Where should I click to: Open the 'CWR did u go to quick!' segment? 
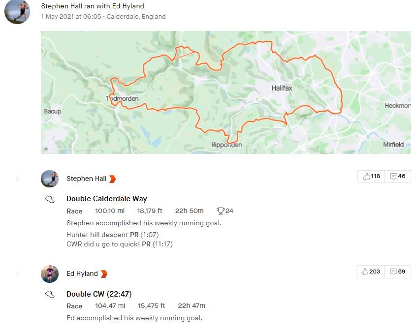[103, 244]
